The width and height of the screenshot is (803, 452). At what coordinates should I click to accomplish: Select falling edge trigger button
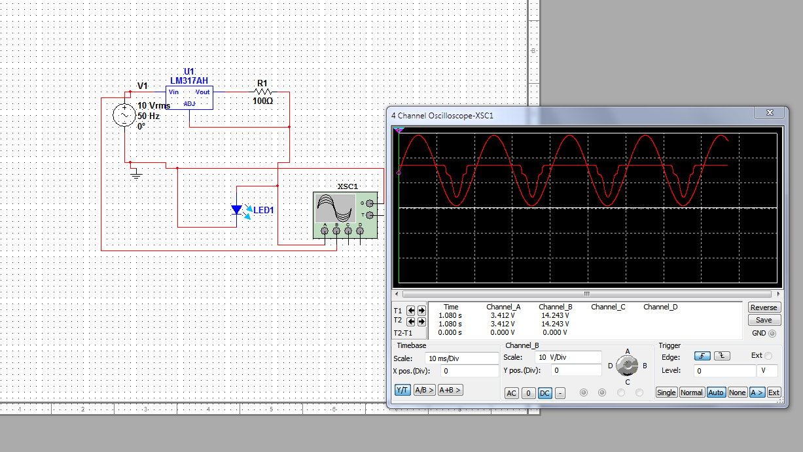[721, 356]
